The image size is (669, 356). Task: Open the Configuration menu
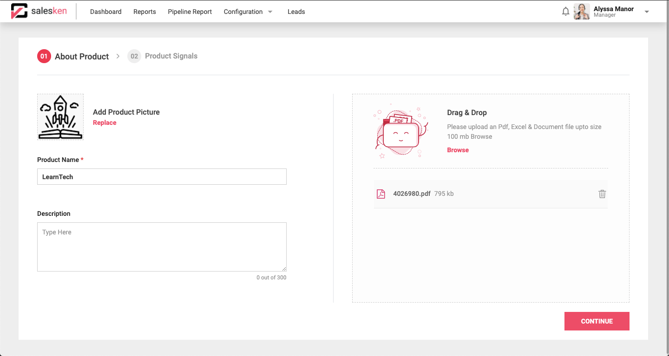tap(243, 12)
